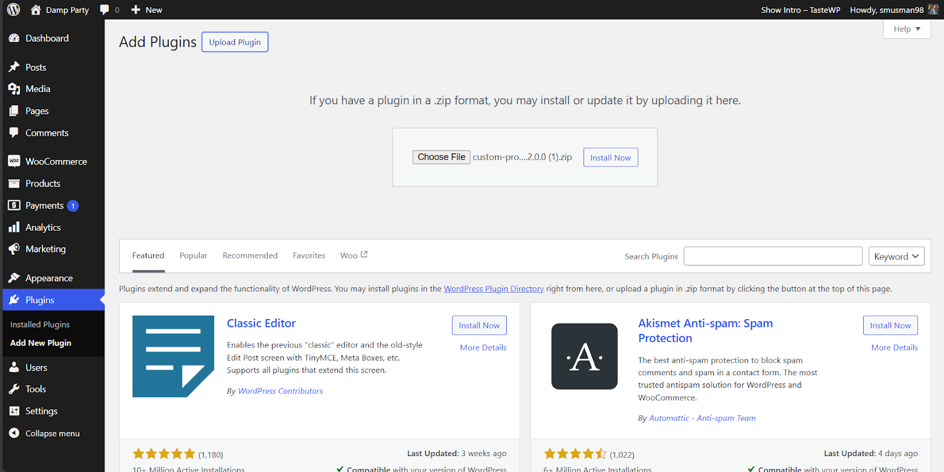Click the Akismet plugin logo thumbnail
The width and height of the screenshot is (944, 472).
[585, 356]
